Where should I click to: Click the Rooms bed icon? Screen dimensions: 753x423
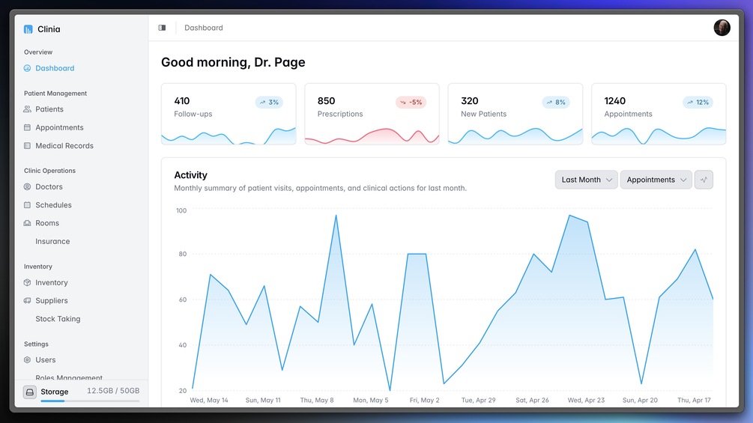pos(28,223)
